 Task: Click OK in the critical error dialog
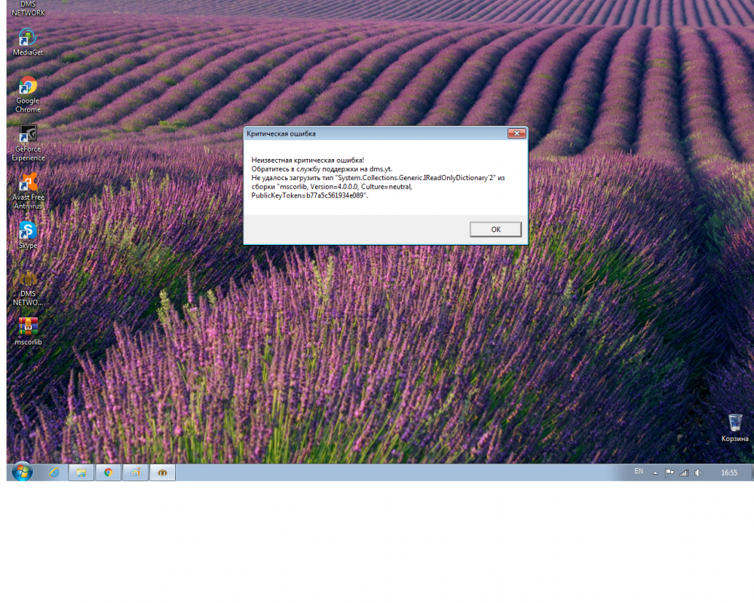tap(495, 229)
